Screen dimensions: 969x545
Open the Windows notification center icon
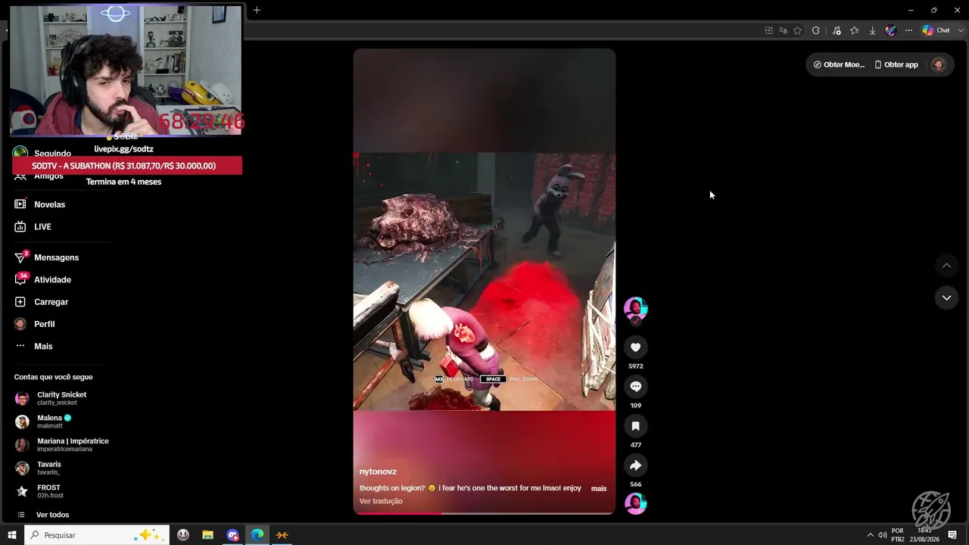[x=952, y=535]
